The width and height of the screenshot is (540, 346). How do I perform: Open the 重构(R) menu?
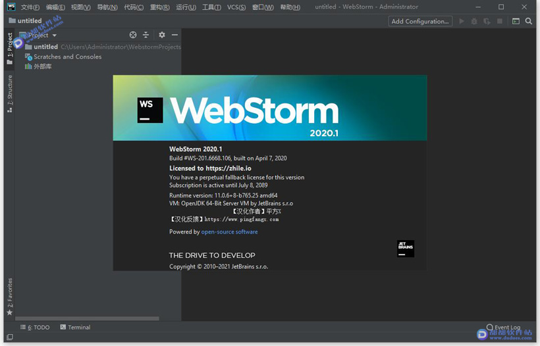[x=160, y=7]
